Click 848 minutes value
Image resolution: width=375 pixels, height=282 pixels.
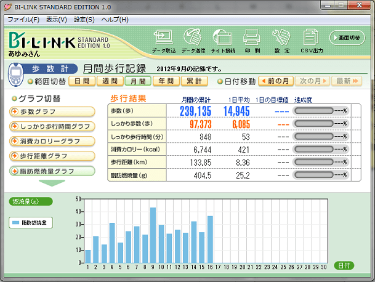click(206, 137)
